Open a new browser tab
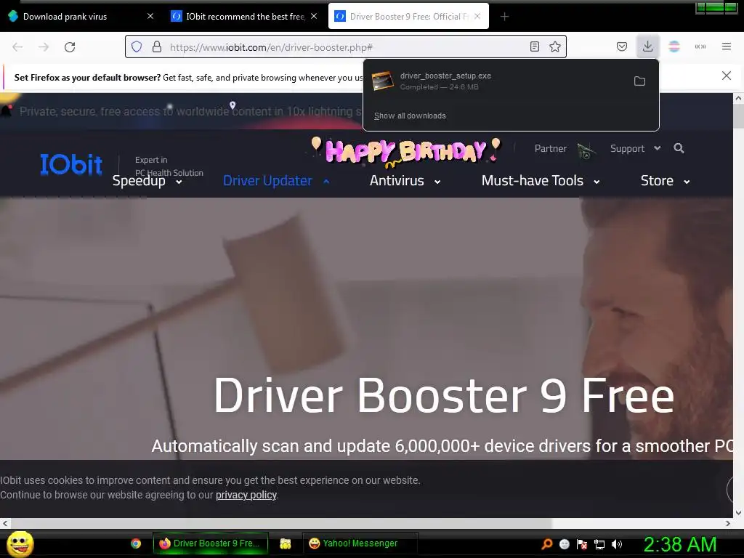Image resolution: width=744 pixels, height=558 pixels. [505, 17]
